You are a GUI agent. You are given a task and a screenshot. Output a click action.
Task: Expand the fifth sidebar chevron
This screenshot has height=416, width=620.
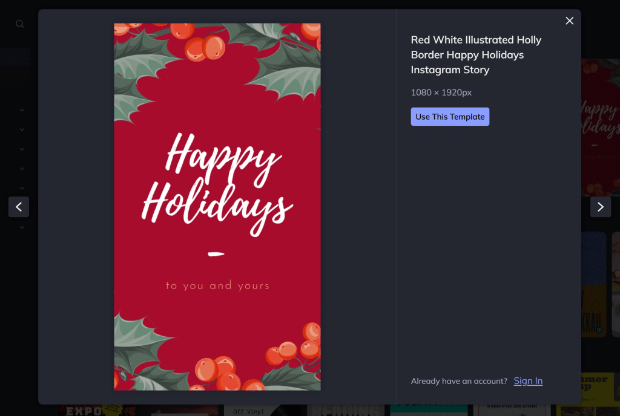[22, 187]
